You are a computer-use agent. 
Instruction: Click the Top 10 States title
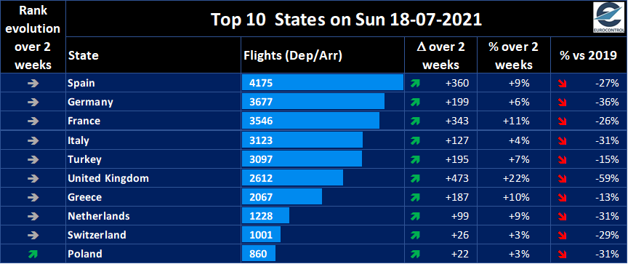click(346, 19)
